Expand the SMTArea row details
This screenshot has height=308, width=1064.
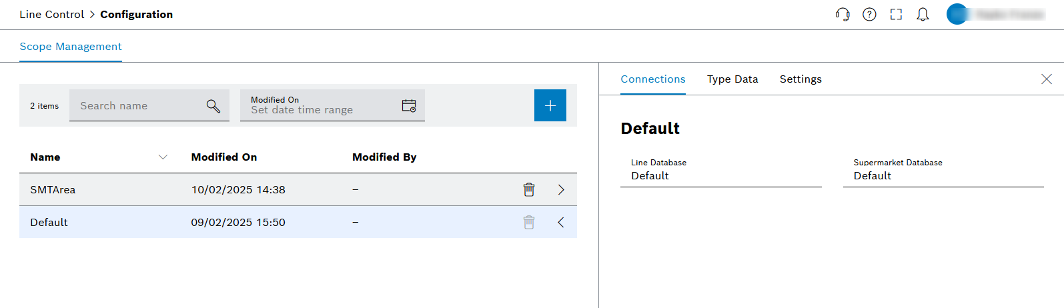[x=561, y=190]
